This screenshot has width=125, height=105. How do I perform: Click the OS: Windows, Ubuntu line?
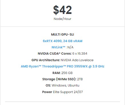click(62, 85)
